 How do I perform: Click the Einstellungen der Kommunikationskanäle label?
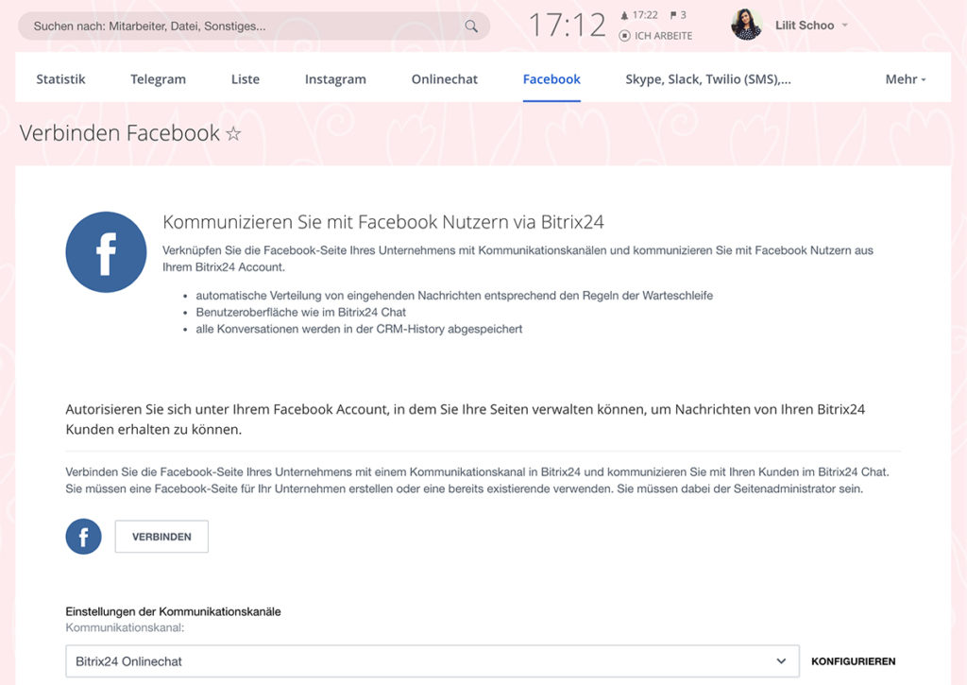click(174, 611)
